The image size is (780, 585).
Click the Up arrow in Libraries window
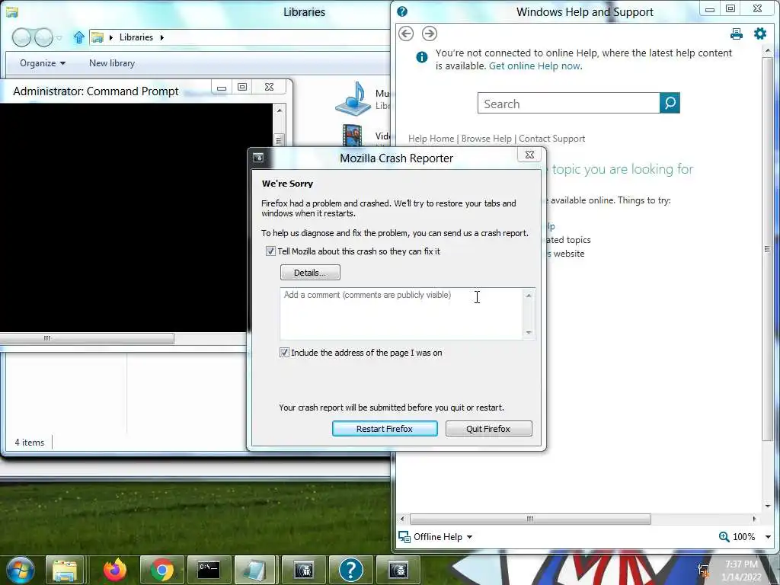[78, 37]
